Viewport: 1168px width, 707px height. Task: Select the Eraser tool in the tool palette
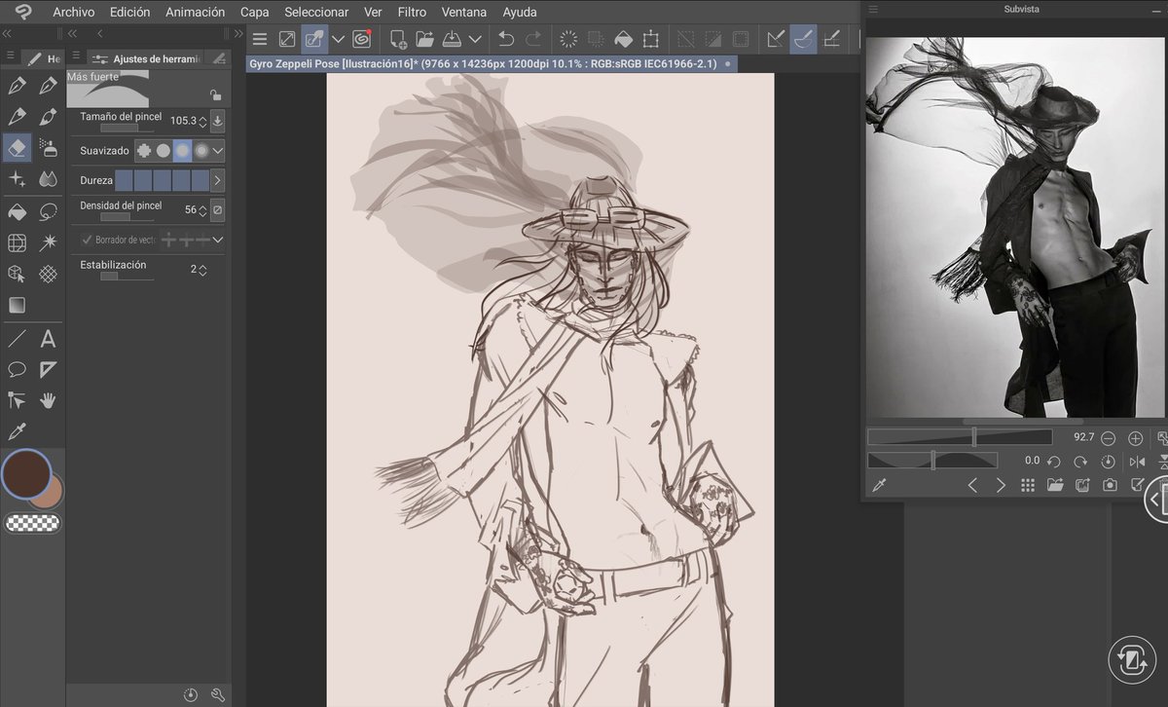click(17, 148)
